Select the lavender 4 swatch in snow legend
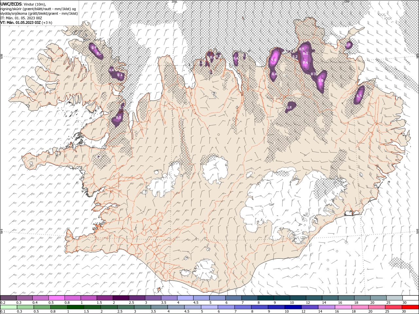Screen dimensions: 419x314 click(185, 298)
